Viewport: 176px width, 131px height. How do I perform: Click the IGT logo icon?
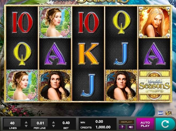tap(161, 113)
